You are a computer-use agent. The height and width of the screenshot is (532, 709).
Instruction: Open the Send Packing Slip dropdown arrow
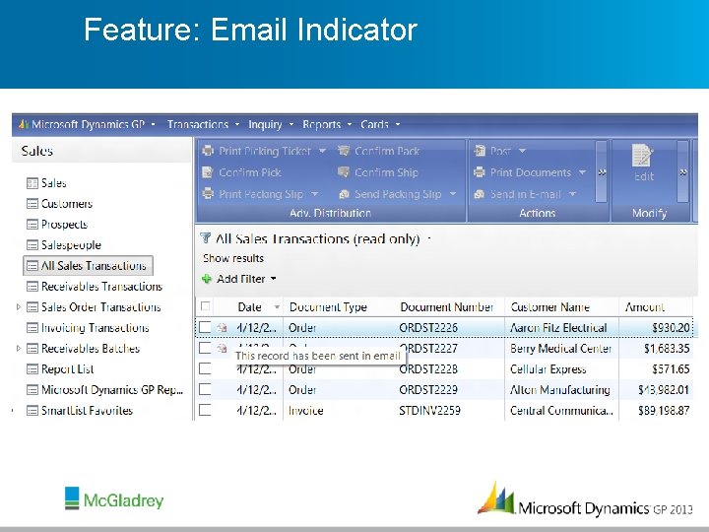point(453,194)
